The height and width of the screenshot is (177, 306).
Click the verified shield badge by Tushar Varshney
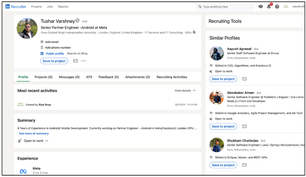[x=78, y=21]
